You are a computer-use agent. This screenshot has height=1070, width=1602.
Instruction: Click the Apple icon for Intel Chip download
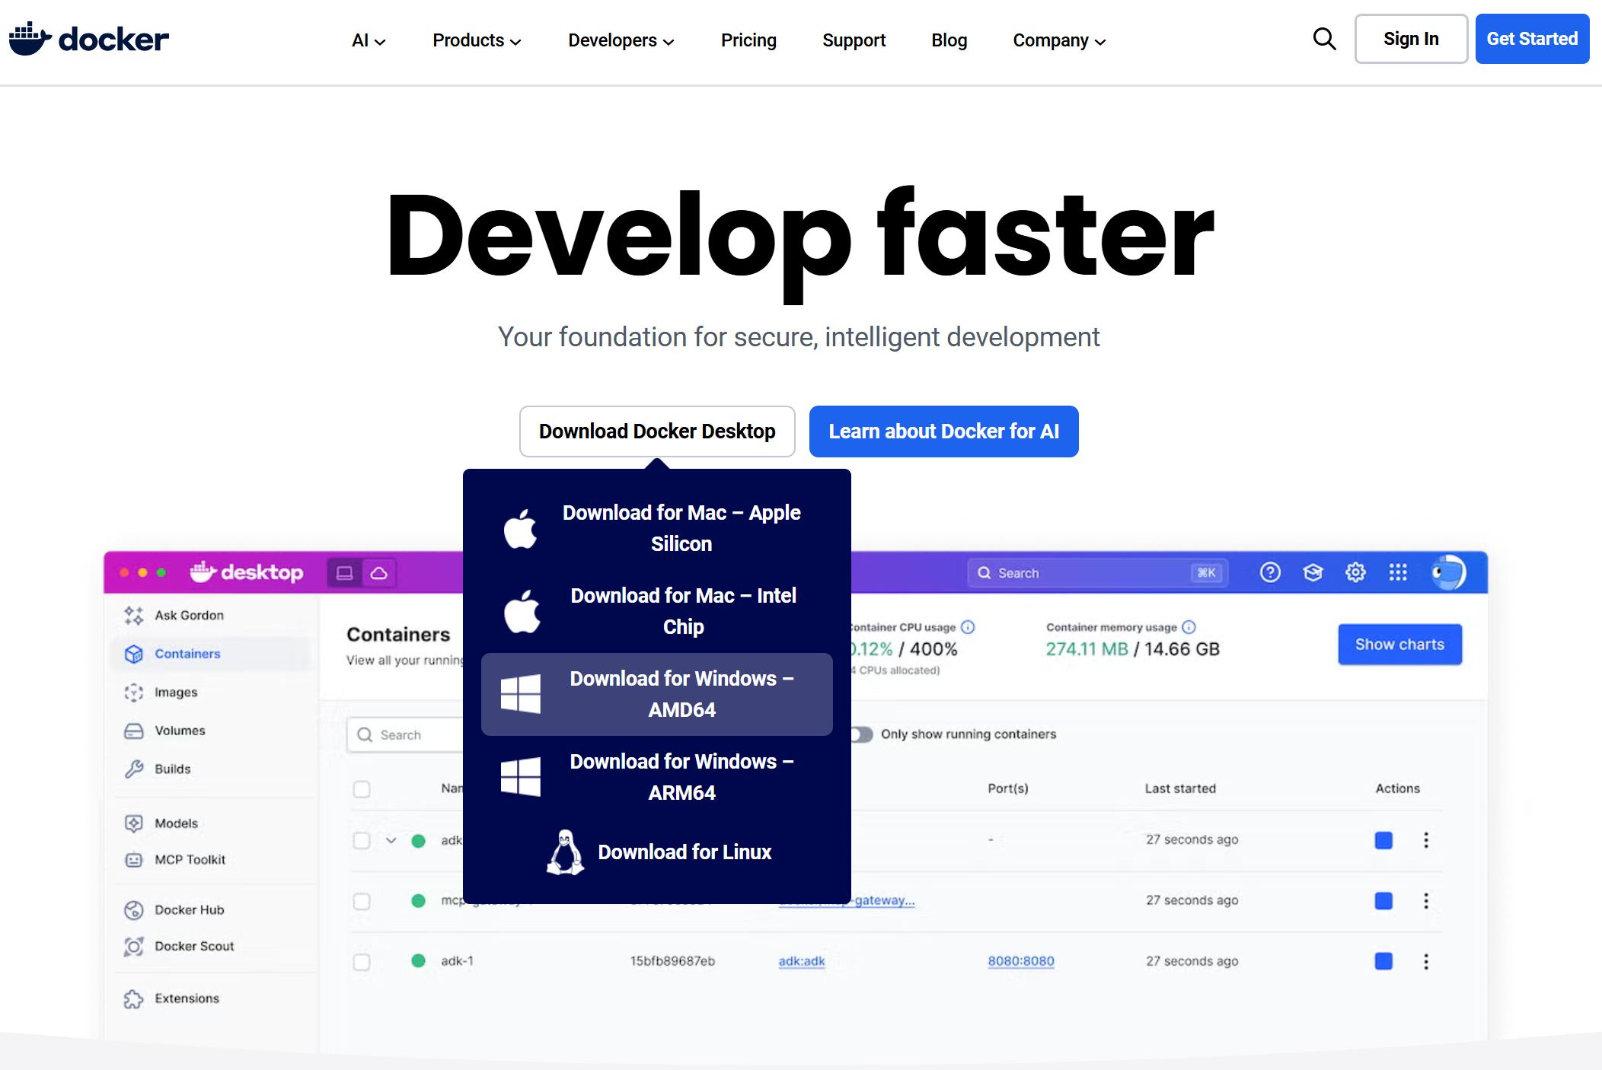click(x=522, y=611)
